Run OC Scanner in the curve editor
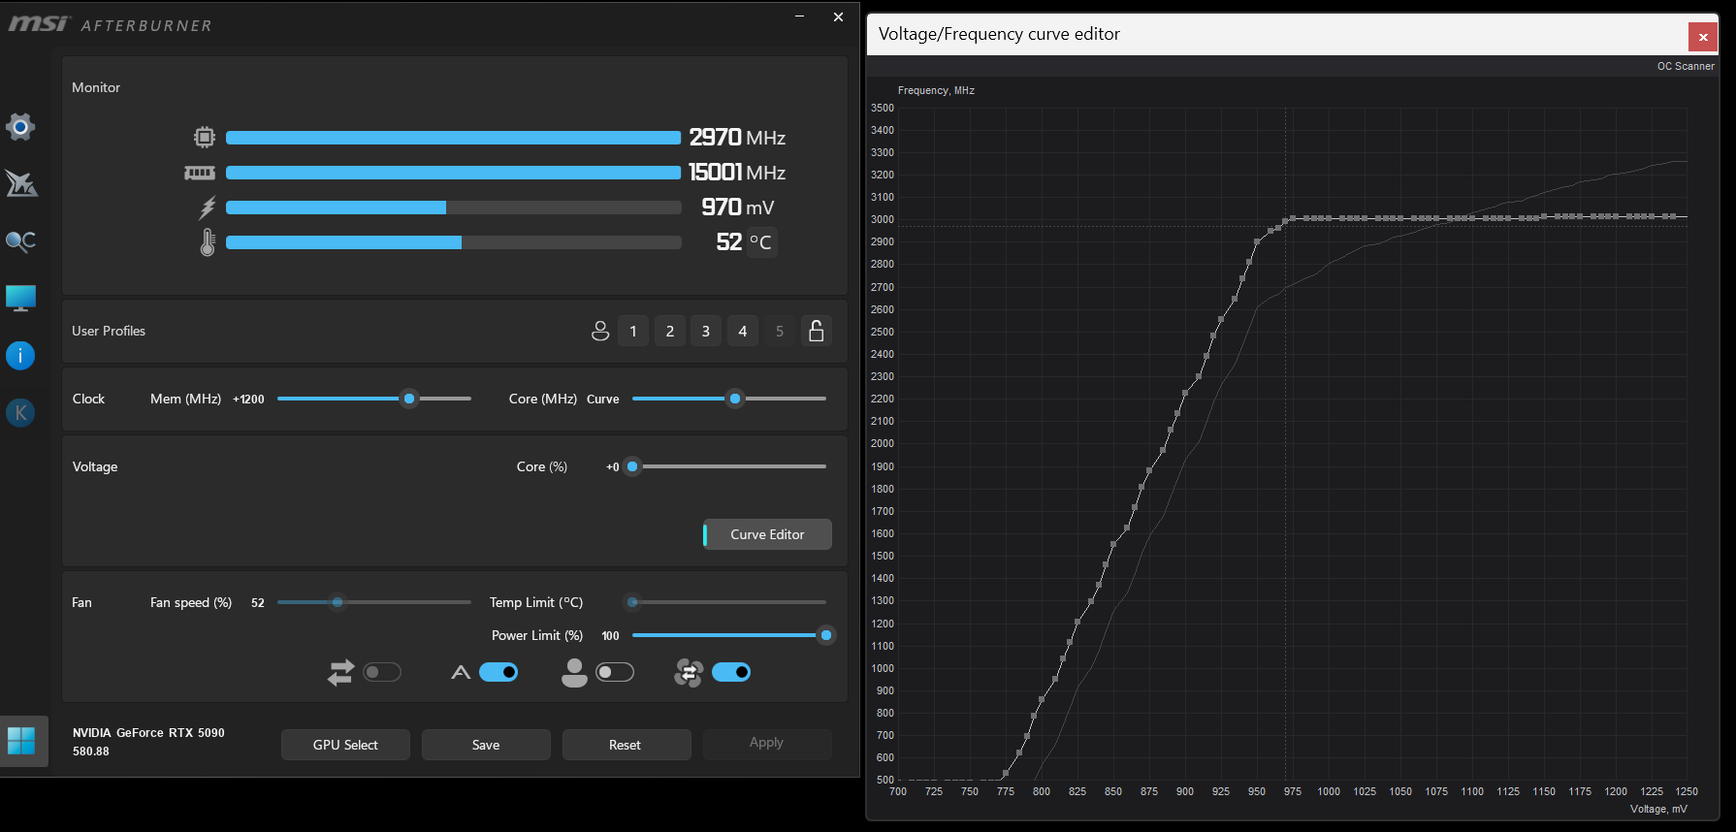Viewport: 1736px width, 832px height. [x=1686, y=66]
